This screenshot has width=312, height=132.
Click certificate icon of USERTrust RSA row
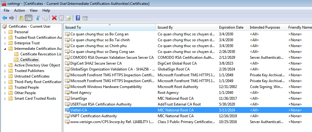67,104
